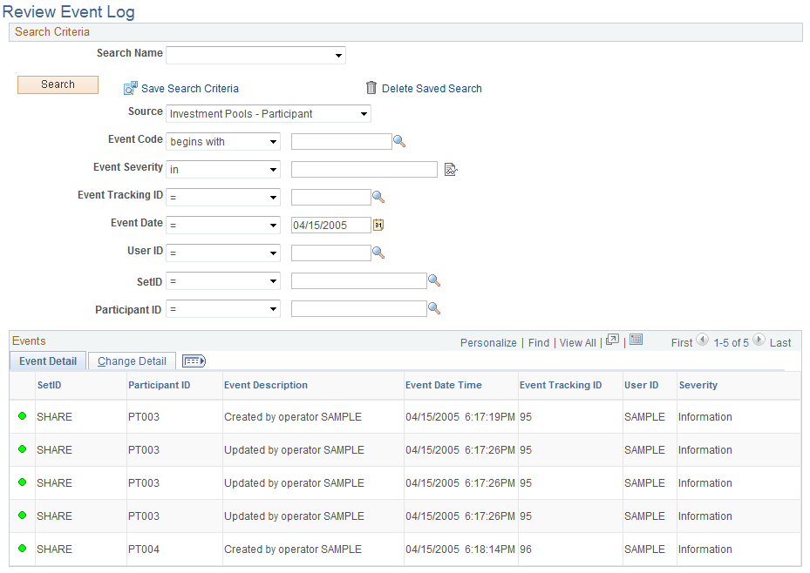Open Event Tracking ID lookup magnifier

(x=378, y=197)
